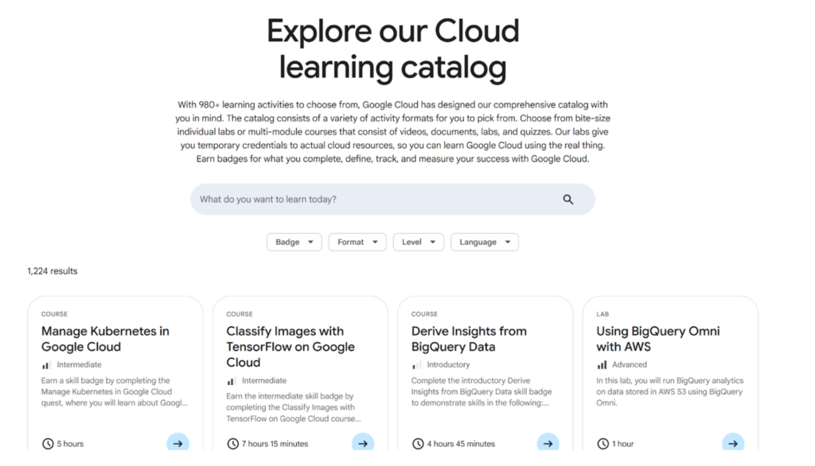This screenshot has height=466, width=815.
Task: Click arrow button on Classify Images card
Action: 363,442
